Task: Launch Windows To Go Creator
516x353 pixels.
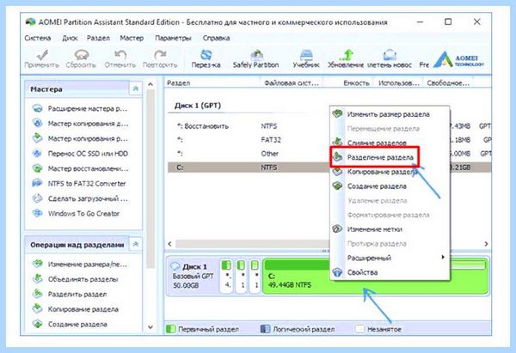Action: (x=76, y=214)
